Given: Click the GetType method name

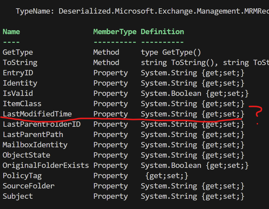Looking at the screenshot, I should coord(18,52).
